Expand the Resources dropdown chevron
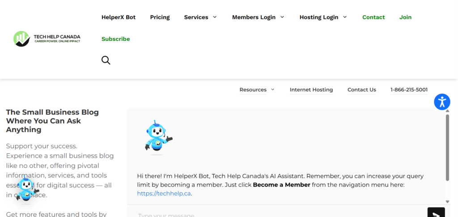This screenshot has height=217, width=458. (273, 89)
